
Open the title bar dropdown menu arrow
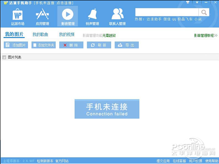197,3
